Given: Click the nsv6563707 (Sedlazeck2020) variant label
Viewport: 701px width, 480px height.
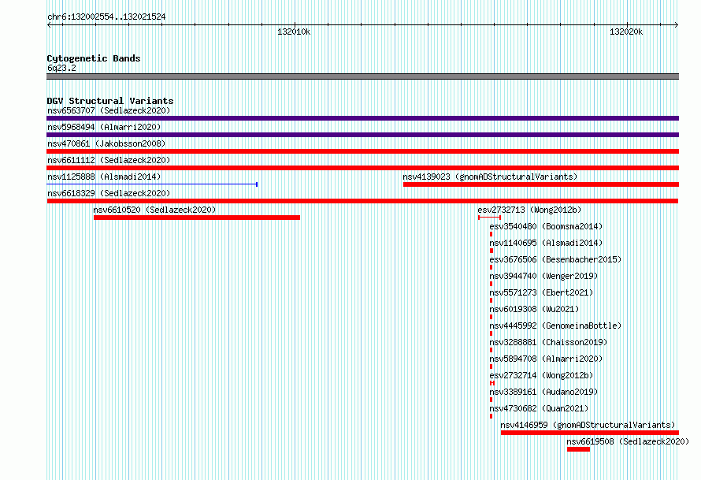Looking at the screenshot, I should (x=109, y=110).
